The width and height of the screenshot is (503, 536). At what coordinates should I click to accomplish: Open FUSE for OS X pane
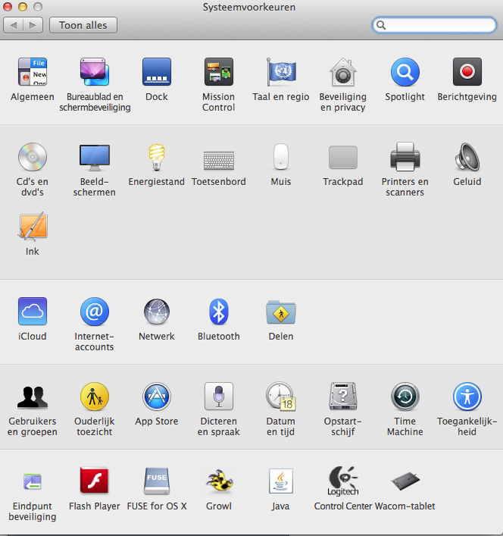click(157, 481)
